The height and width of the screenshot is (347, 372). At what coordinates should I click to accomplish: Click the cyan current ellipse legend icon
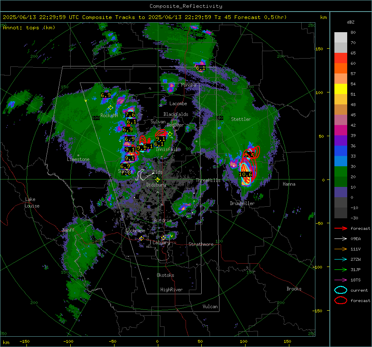[341, 290]
